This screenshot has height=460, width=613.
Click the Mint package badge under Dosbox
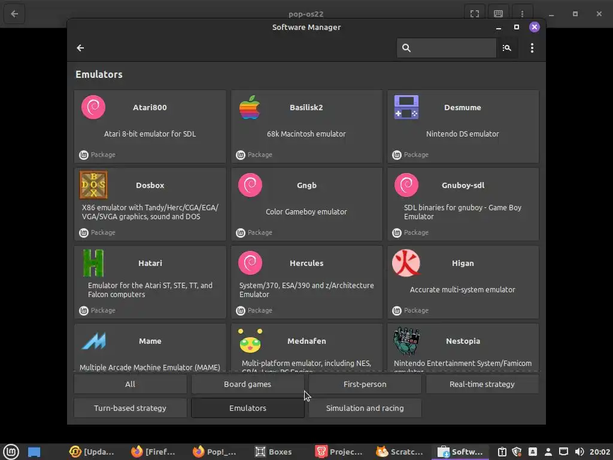84,232
